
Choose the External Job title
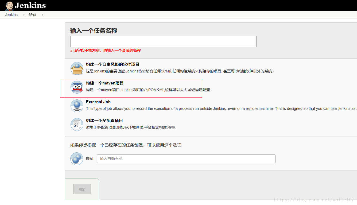click(x=98, y=102)
